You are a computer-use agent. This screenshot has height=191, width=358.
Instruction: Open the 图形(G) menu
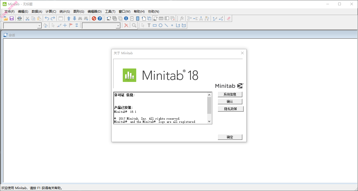[x=79, y=12]
